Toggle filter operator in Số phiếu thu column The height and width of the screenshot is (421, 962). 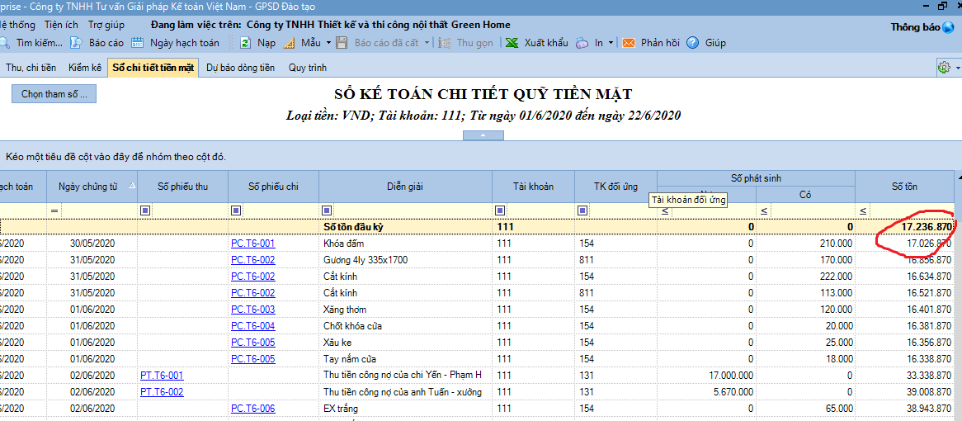[145, 210]
